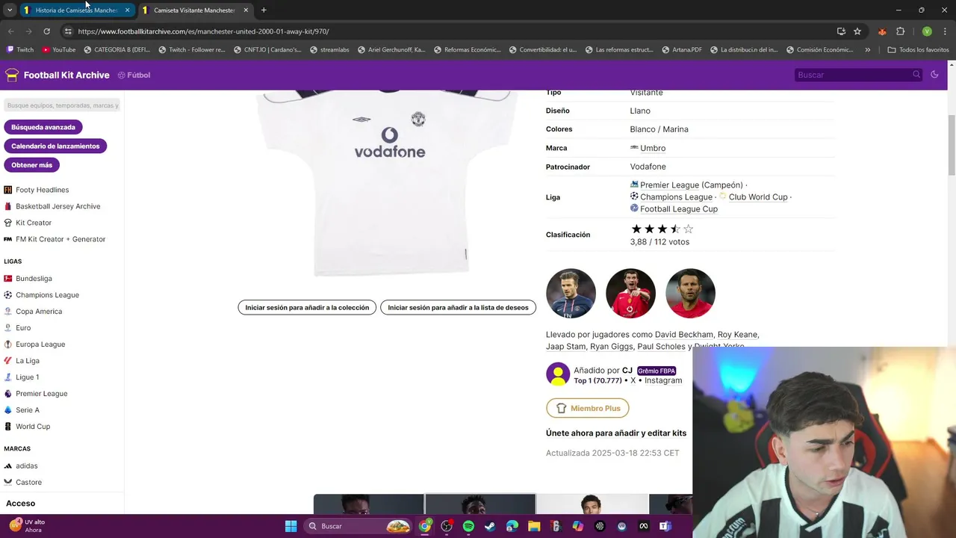Open the Chrome profile avatar V
The image size is (956, 538).
(x=927, y=31)
